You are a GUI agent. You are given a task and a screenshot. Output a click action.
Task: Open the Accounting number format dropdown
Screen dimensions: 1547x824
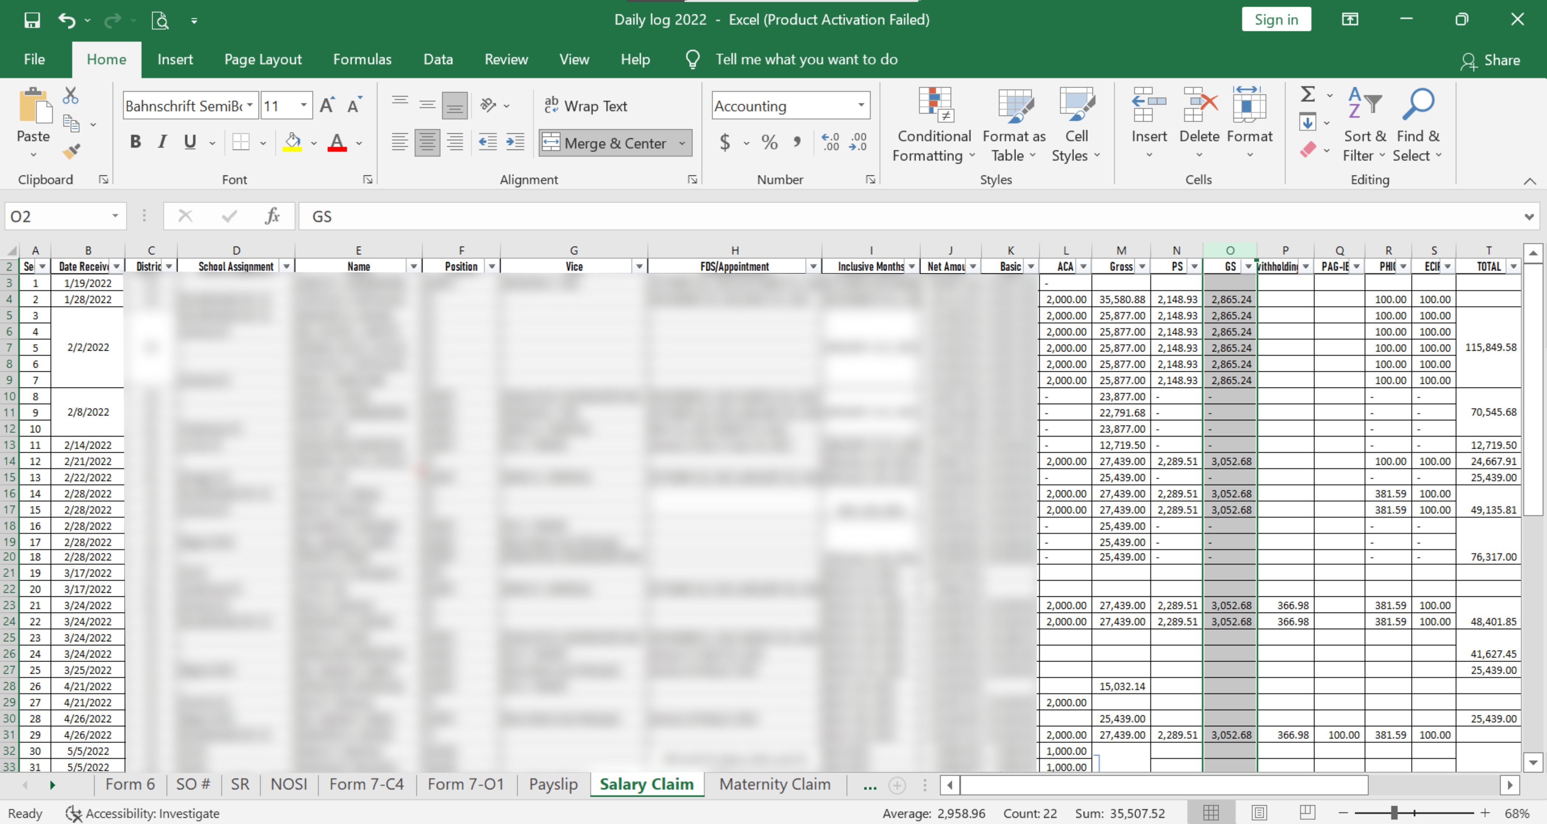[x=861, y=106]
